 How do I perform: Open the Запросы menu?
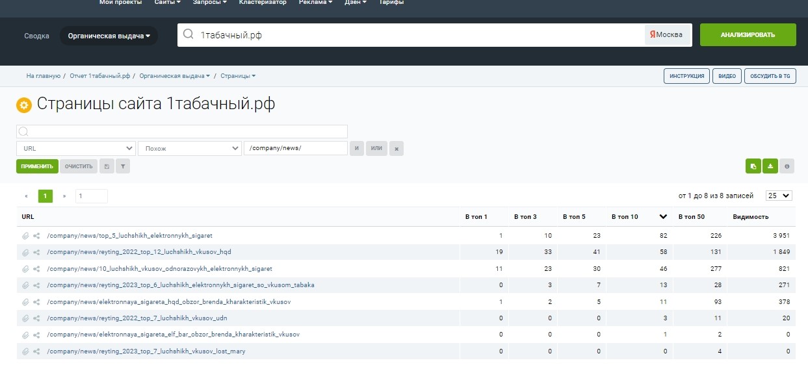pos(210,3)
